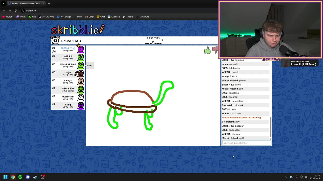Open site information icon in address bar
The image size is (323, 181).
(23, 11)
